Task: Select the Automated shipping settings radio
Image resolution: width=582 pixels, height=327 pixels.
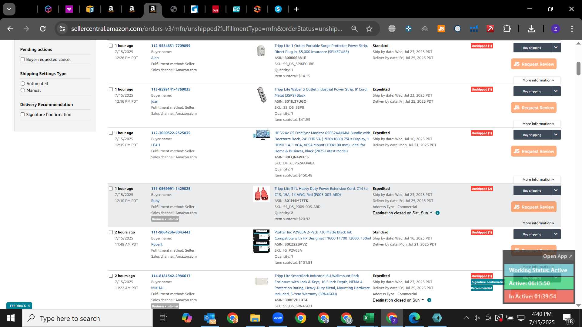Action: pyautogui.click(x=23, y=84)
